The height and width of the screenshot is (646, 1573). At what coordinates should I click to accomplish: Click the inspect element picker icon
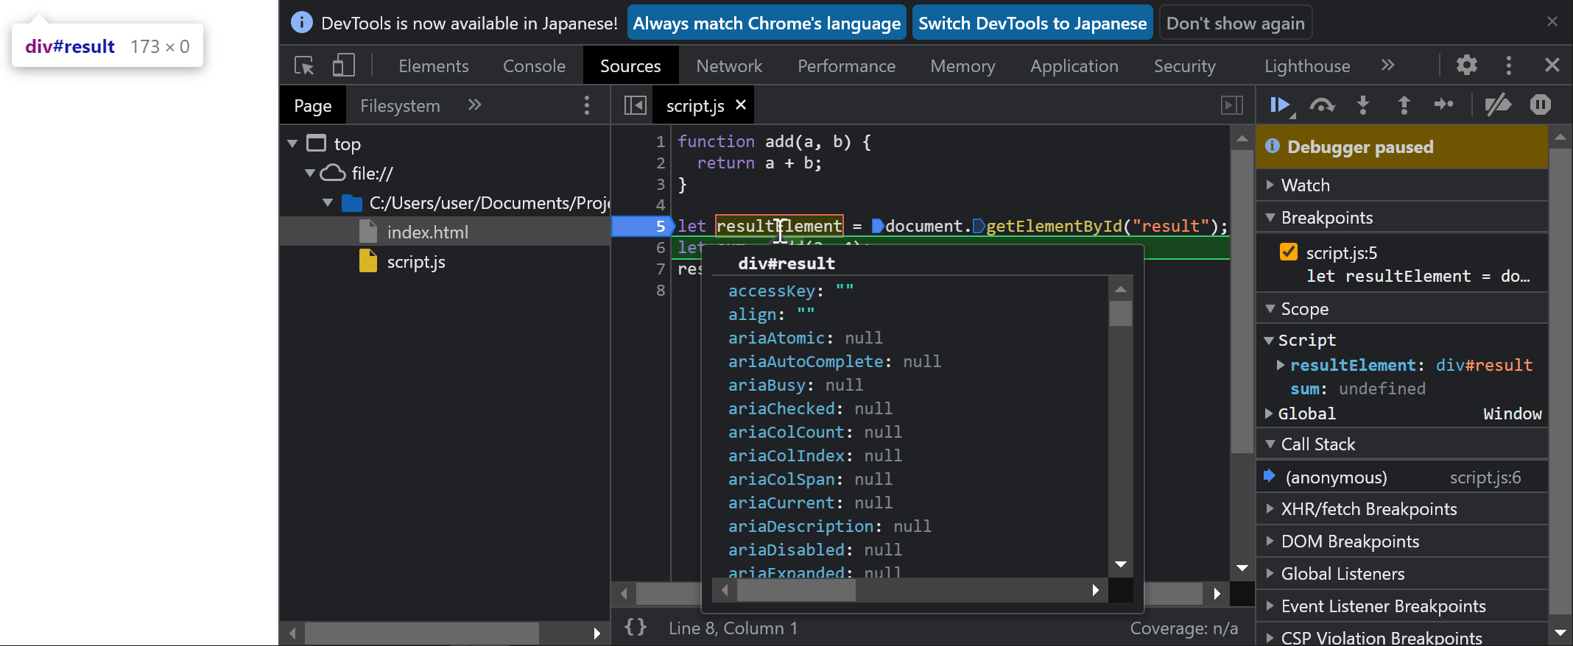pos(304,65)
